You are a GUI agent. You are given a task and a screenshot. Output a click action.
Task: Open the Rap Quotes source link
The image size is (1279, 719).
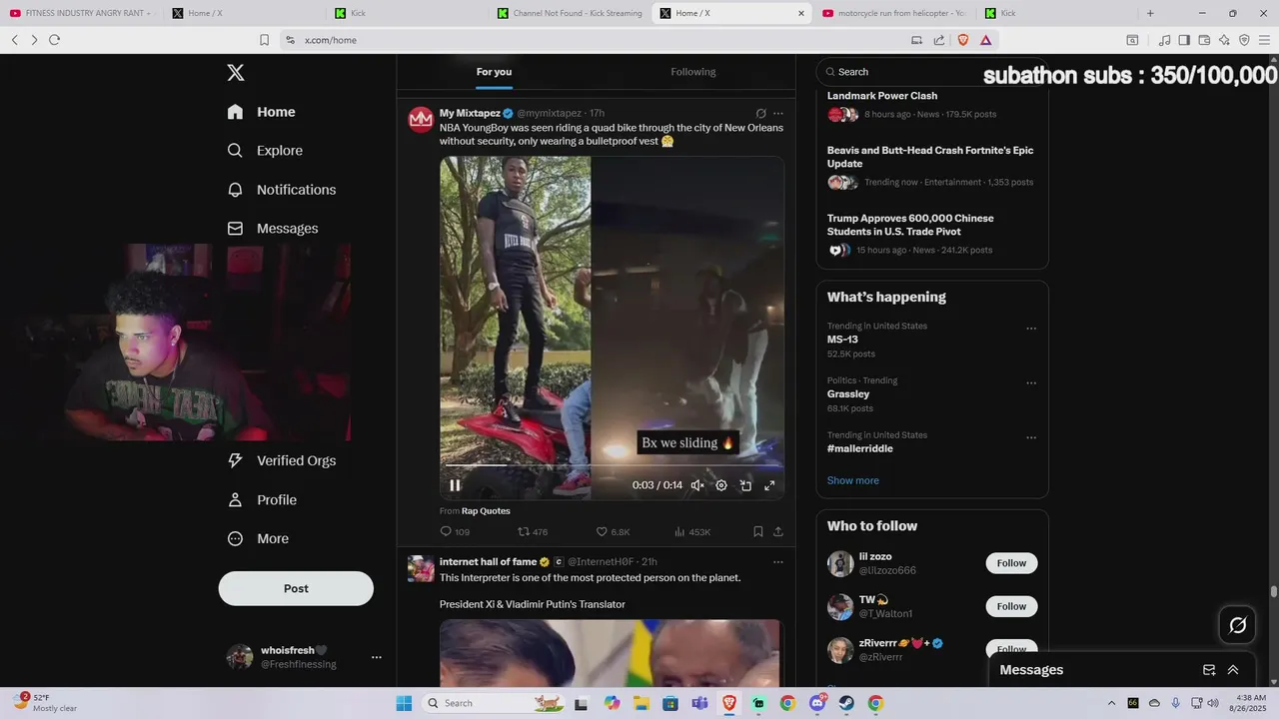tap(486, 511)
